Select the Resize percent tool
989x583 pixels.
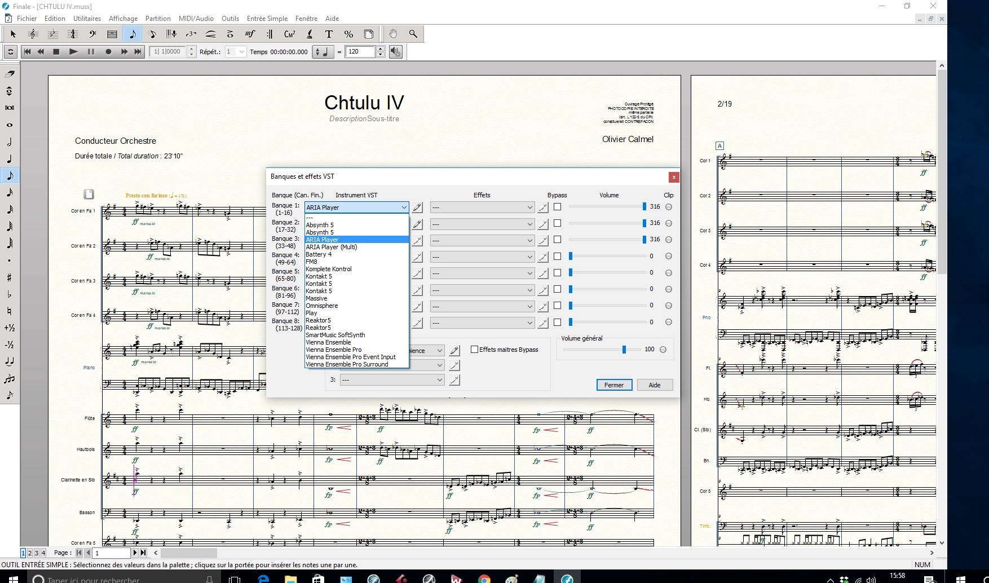(x=348, y=34)
